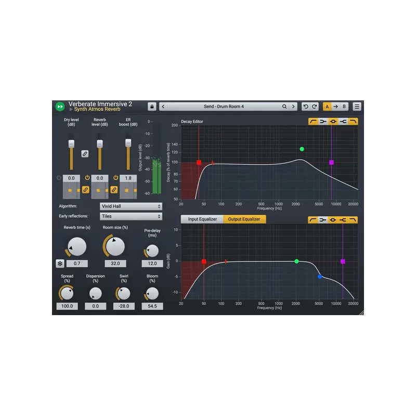Image resolution: width=416 pixels, height=416 pixels.
Task: Click the redo arrow icon
Action: coord(315,107)
